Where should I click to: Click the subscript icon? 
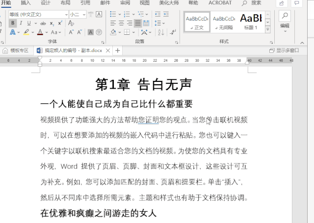tap(52, 23)
